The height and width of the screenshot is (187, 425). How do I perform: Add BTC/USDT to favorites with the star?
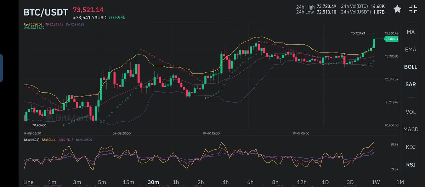[x=398, y=9]
